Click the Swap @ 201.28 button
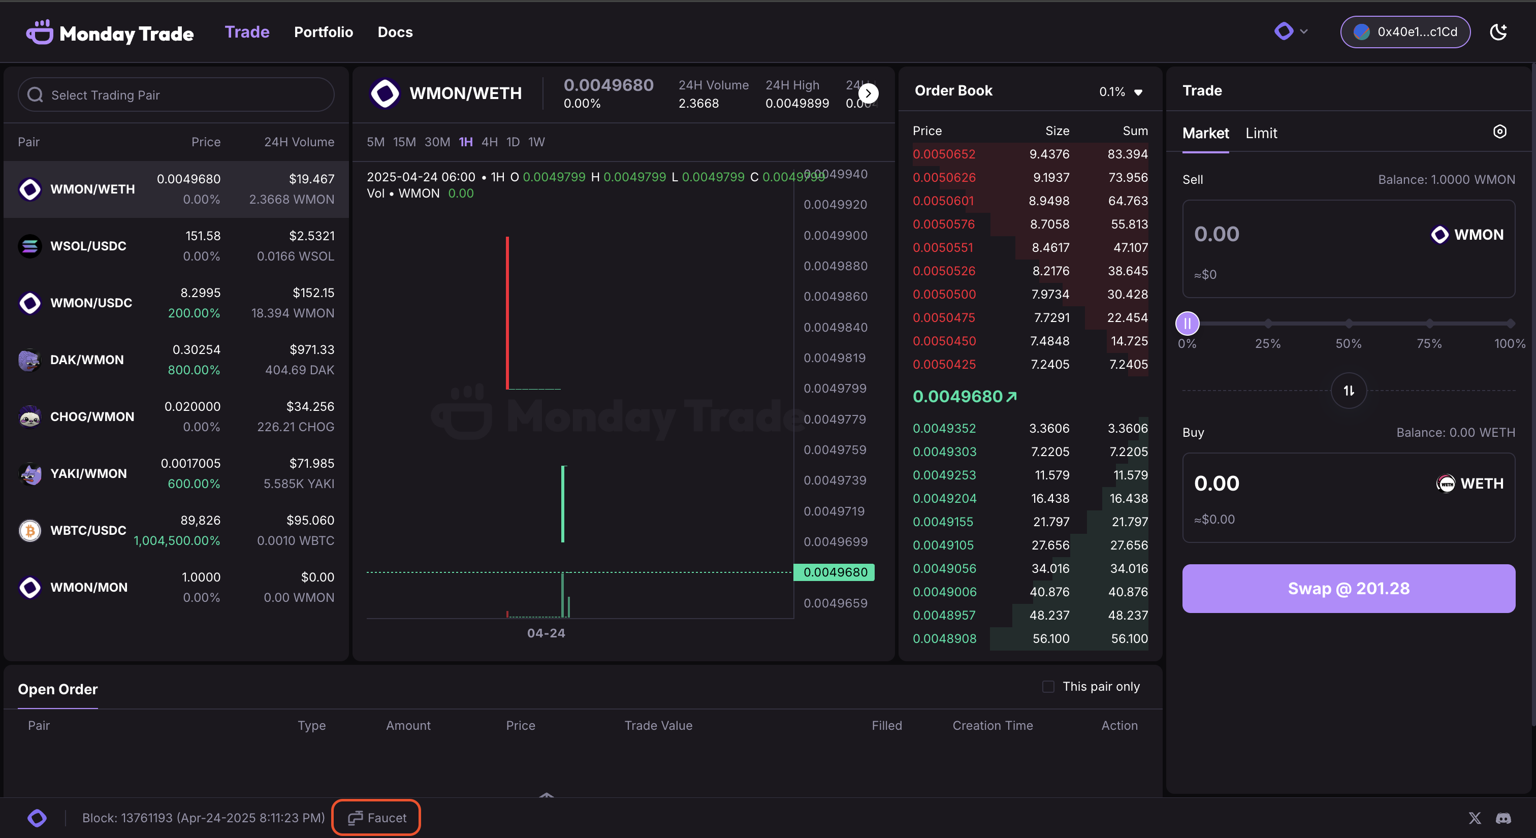 point(1348,588)
